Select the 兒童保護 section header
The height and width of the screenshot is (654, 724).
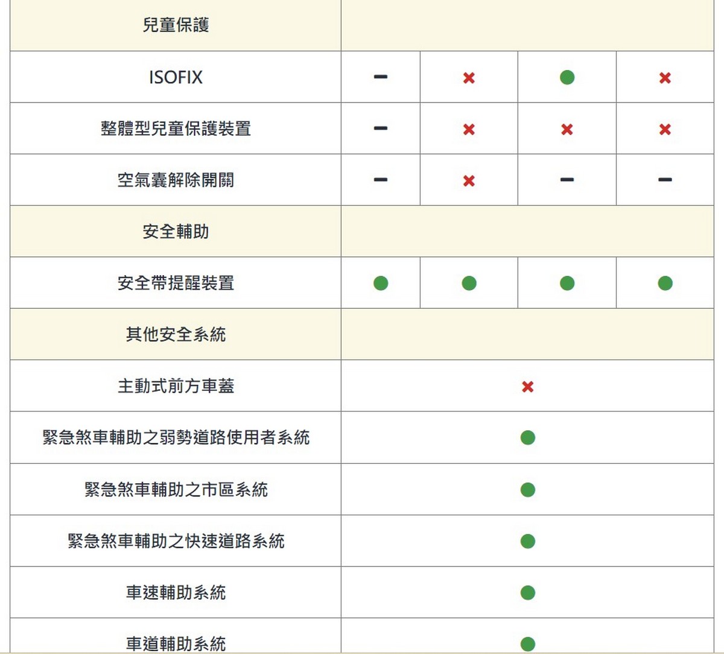pyautogui.click(x=176, y=25)
